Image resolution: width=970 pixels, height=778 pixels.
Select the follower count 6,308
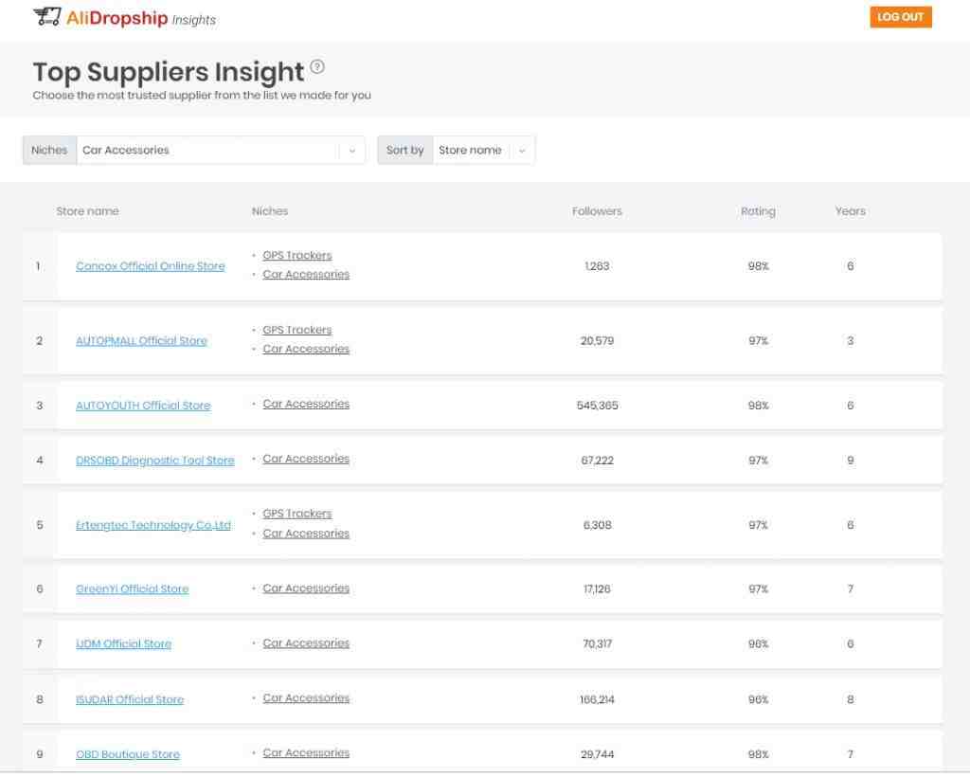pos(597,526)
